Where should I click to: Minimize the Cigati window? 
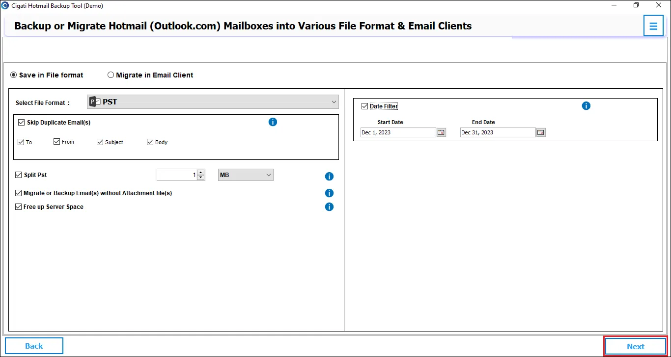(x=615, y=5)
